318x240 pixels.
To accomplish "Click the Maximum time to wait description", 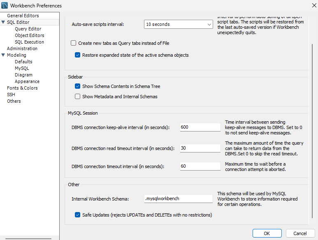I will click(x=255, y=167).
